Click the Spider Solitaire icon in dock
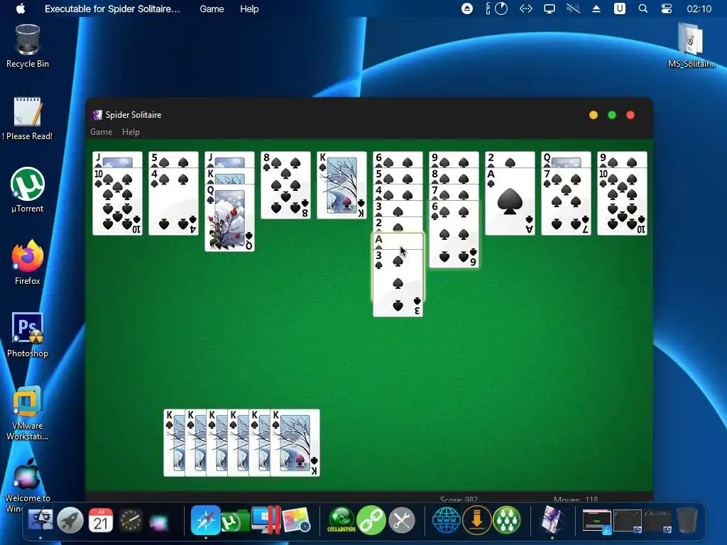 (552, 520)
